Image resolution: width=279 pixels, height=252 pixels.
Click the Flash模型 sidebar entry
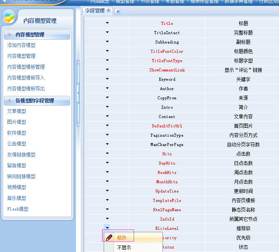click(x=18, y=209)
